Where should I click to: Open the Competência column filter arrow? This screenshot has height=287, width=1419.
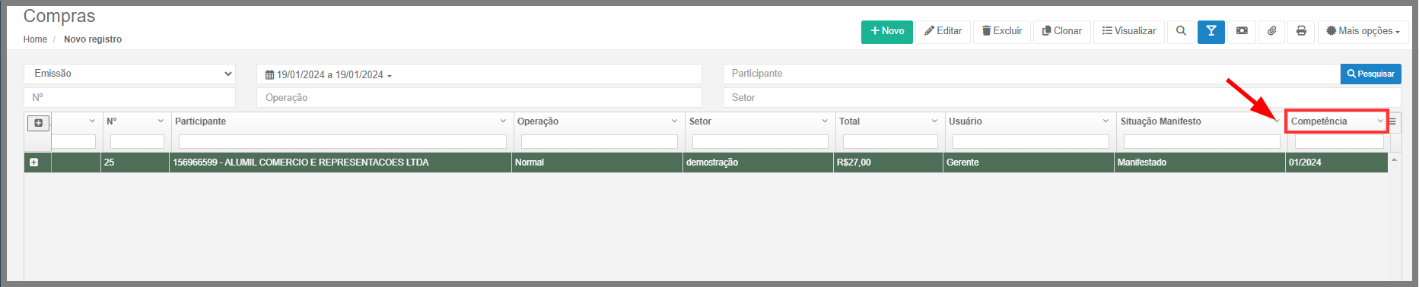[x=1379, y=121]
